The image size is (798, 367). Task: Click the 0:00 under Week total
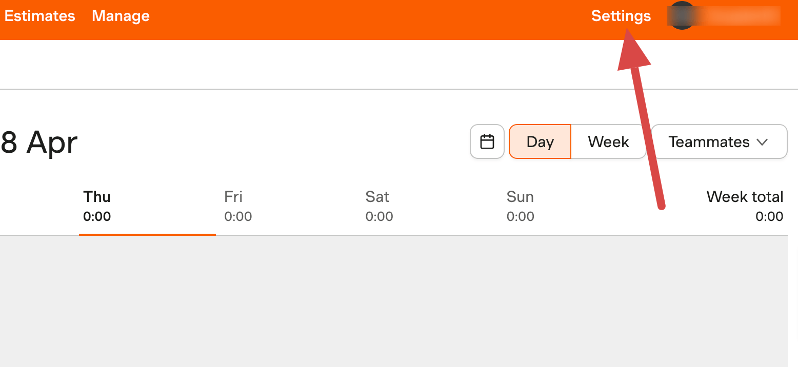[769, 216]
